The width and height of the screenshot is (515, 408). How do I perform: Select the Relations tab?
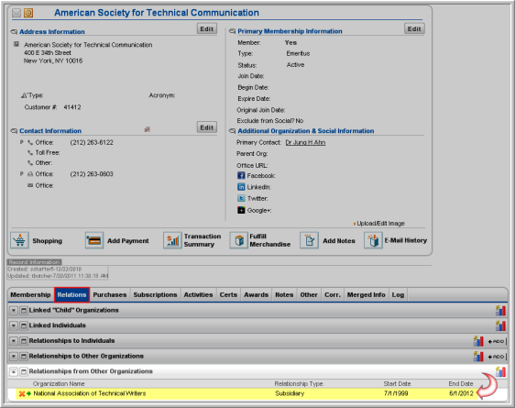tap(71, 294)
